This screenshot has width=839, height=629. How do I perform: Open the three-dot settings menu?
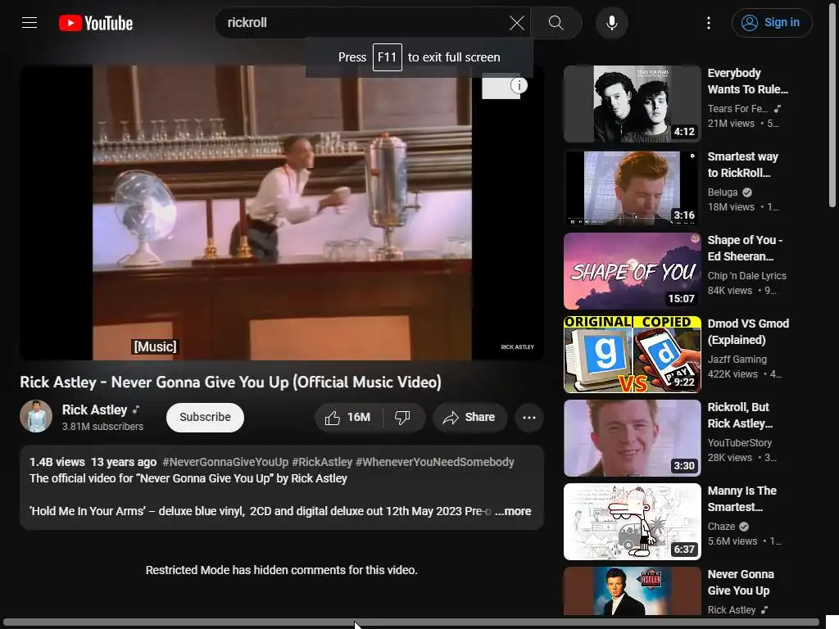(x=709, y=23)
